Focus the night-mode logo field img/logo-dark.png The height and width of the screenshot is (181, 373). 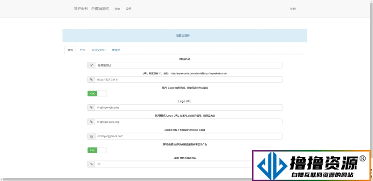[189, 122]
